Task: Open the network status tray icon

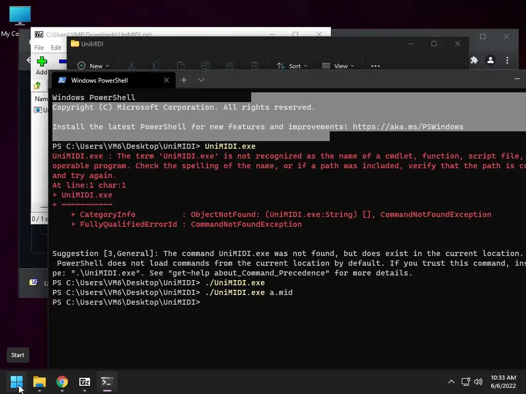Action: [x=465, y=382]
